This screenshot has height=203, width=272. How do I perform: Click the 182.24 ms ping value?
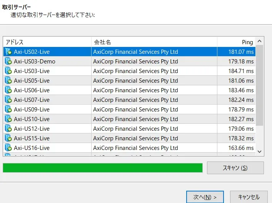(x=241, y=100)
